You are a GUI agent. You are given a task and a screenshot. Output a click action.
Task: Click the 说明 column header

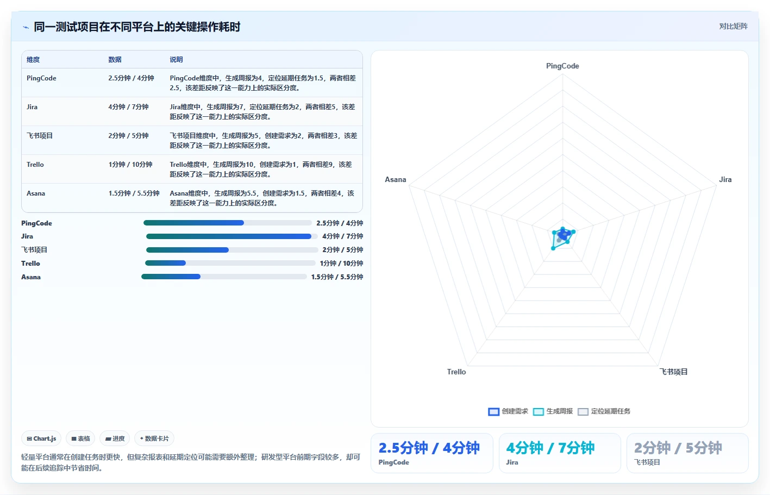coord(176,60)
